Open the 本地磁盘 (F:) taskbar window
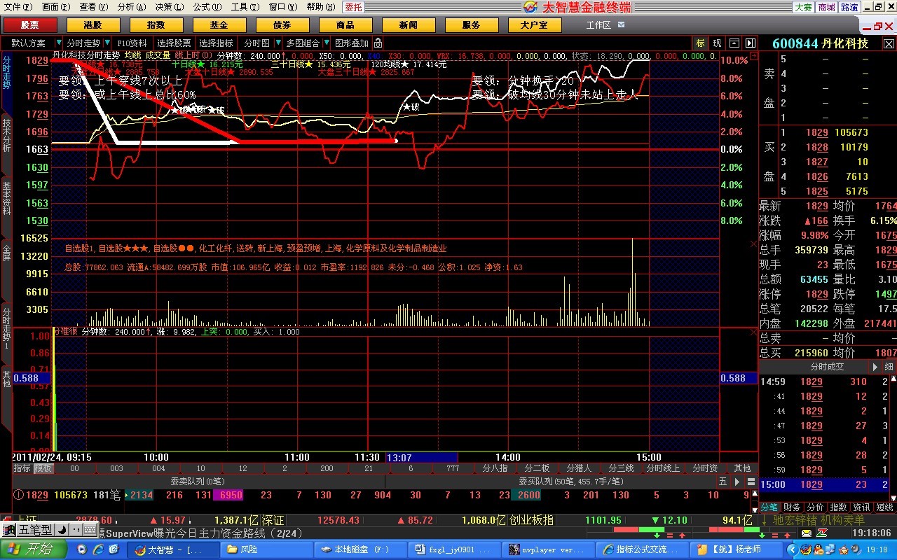Viewport: 897px width, 560px height. click(x=361, y=549)
